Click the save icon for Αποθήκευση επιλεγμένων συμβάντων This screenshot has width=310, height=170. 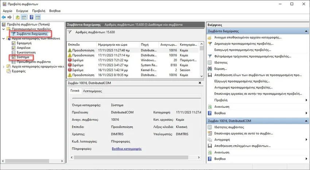(x=210, y=146)
